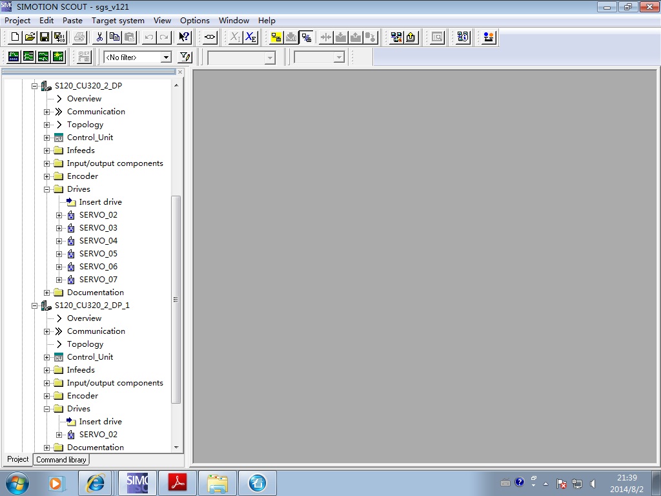This screenshot has width=661, height=496.
Task: Create a new project with toolbar icon
Action: click(15, 37)
